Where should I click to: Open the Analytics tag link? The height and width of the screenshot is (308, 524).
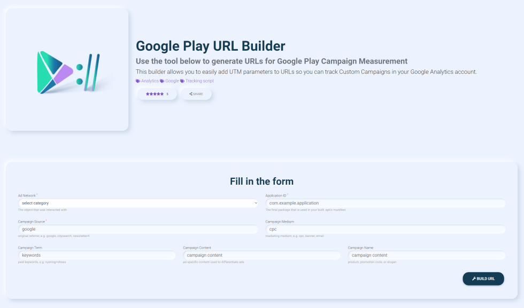150,81
